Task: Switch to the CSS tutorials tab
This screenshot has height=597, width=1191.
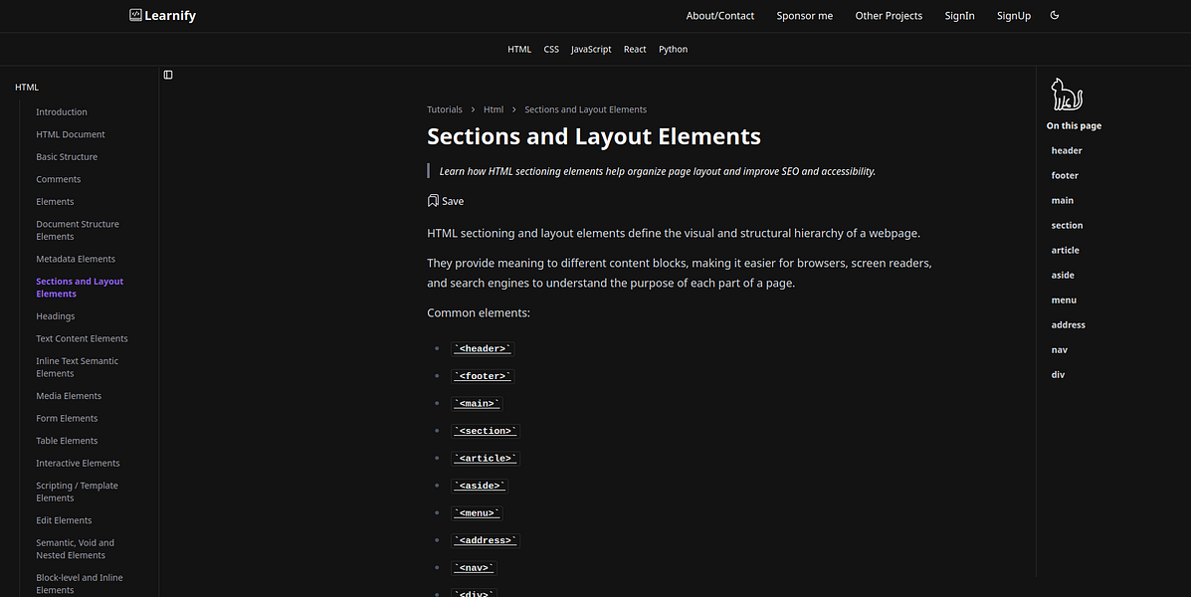Action: click(x=551, y=49)
